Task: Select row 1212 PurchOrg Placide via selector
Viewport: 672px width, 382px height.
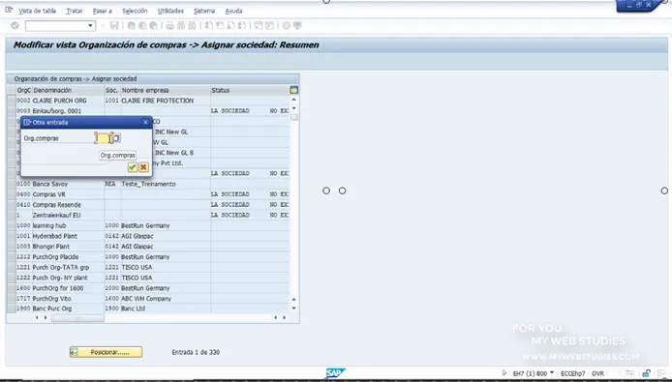Action: point(12,257)
